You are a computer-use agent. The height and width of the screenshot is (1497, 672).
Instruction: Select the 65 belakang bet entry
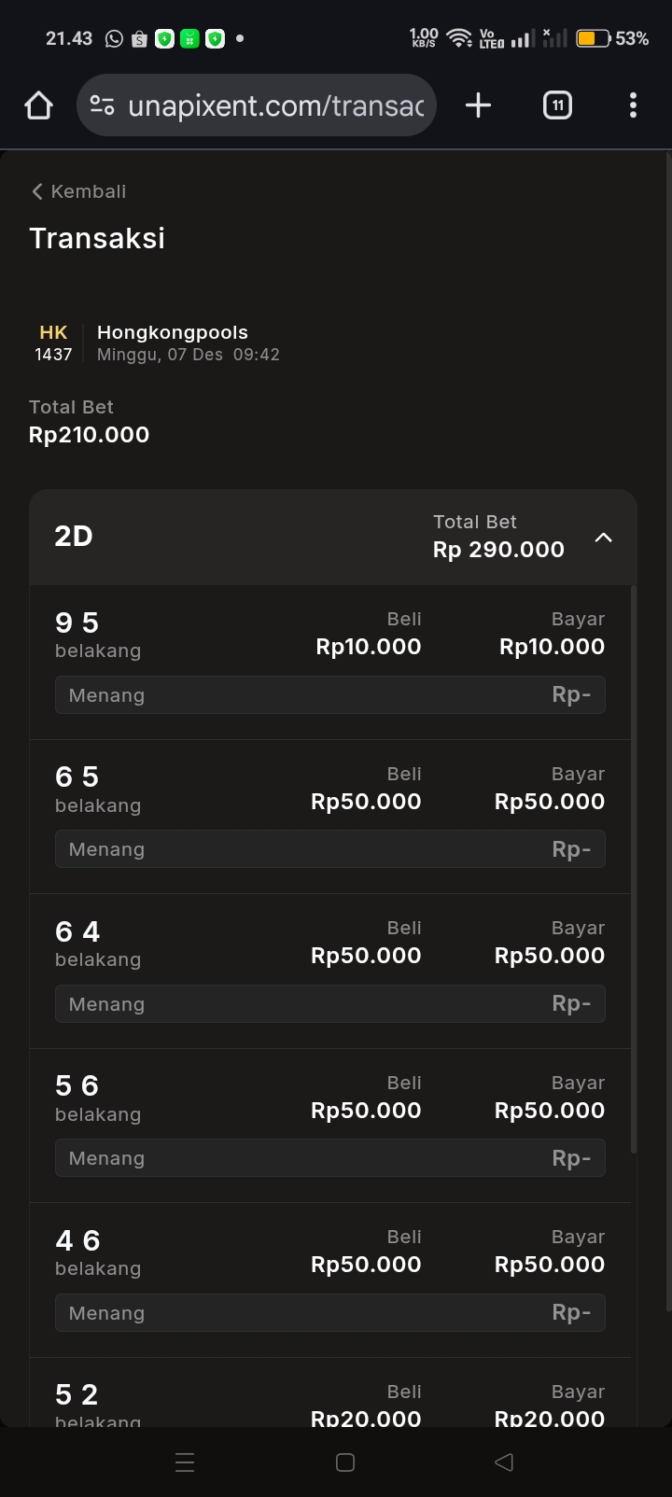point(98,790)
